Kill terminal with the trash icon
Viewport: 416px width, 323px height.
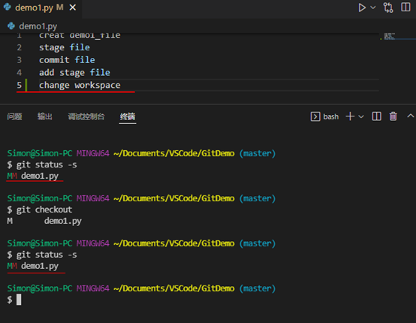(x=393, y=116)
